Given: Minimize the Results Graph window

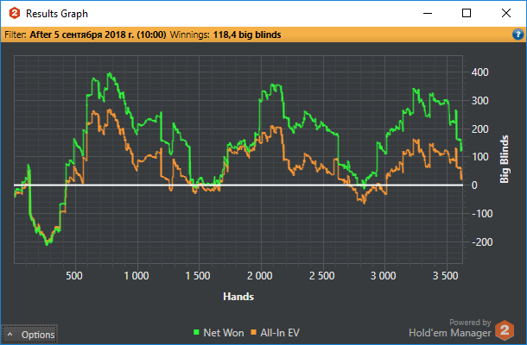Looking at the screenshot, I should click(428, 13).
